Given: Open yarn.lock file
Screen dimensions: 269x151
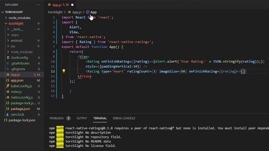Looking at the screenshot, I should (x=17, y=115).
